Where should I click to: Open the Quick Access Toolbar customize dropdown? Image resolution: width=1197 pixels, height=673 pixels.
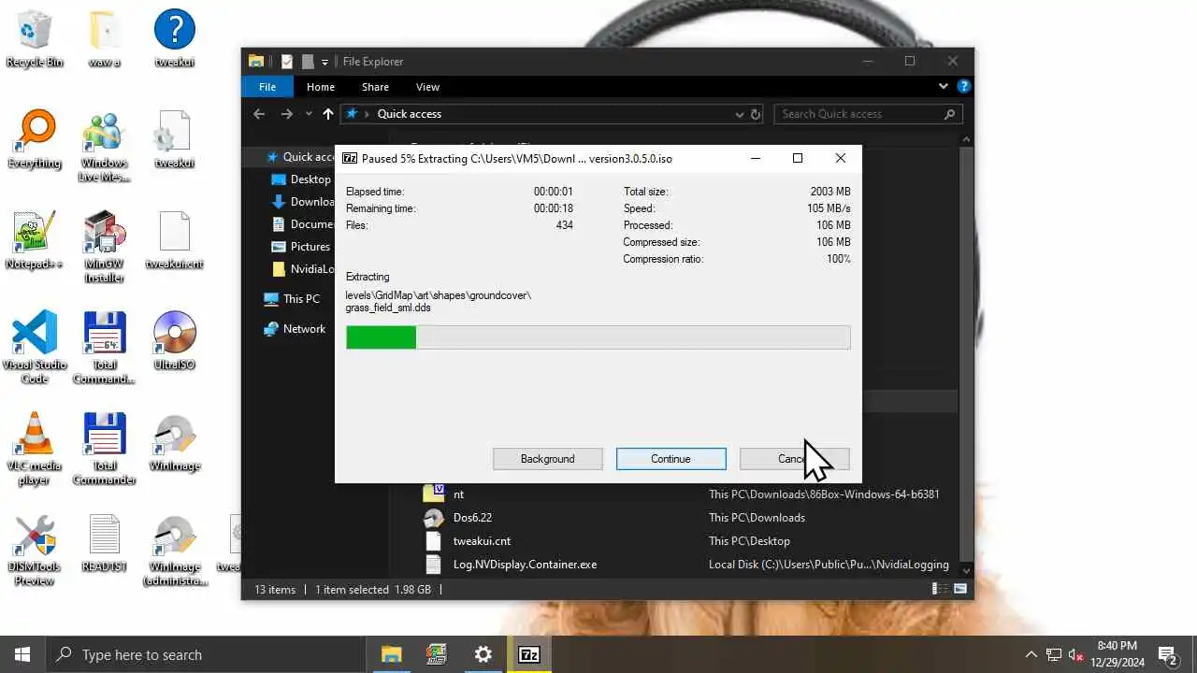pos(324,62)
